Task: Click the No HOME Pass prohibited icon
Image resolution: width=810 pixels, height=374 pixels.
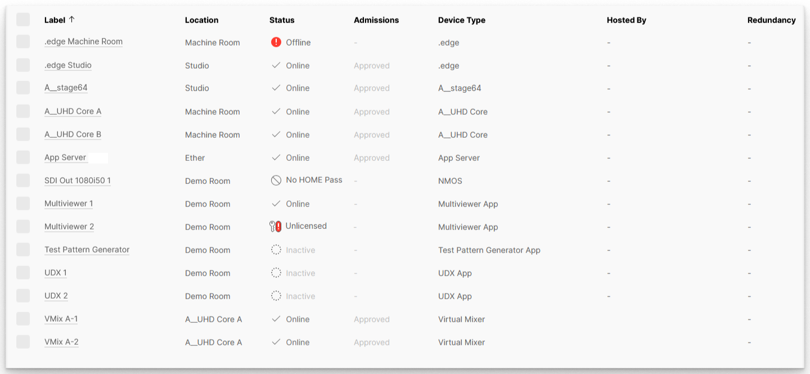Action: coord(276,181)
